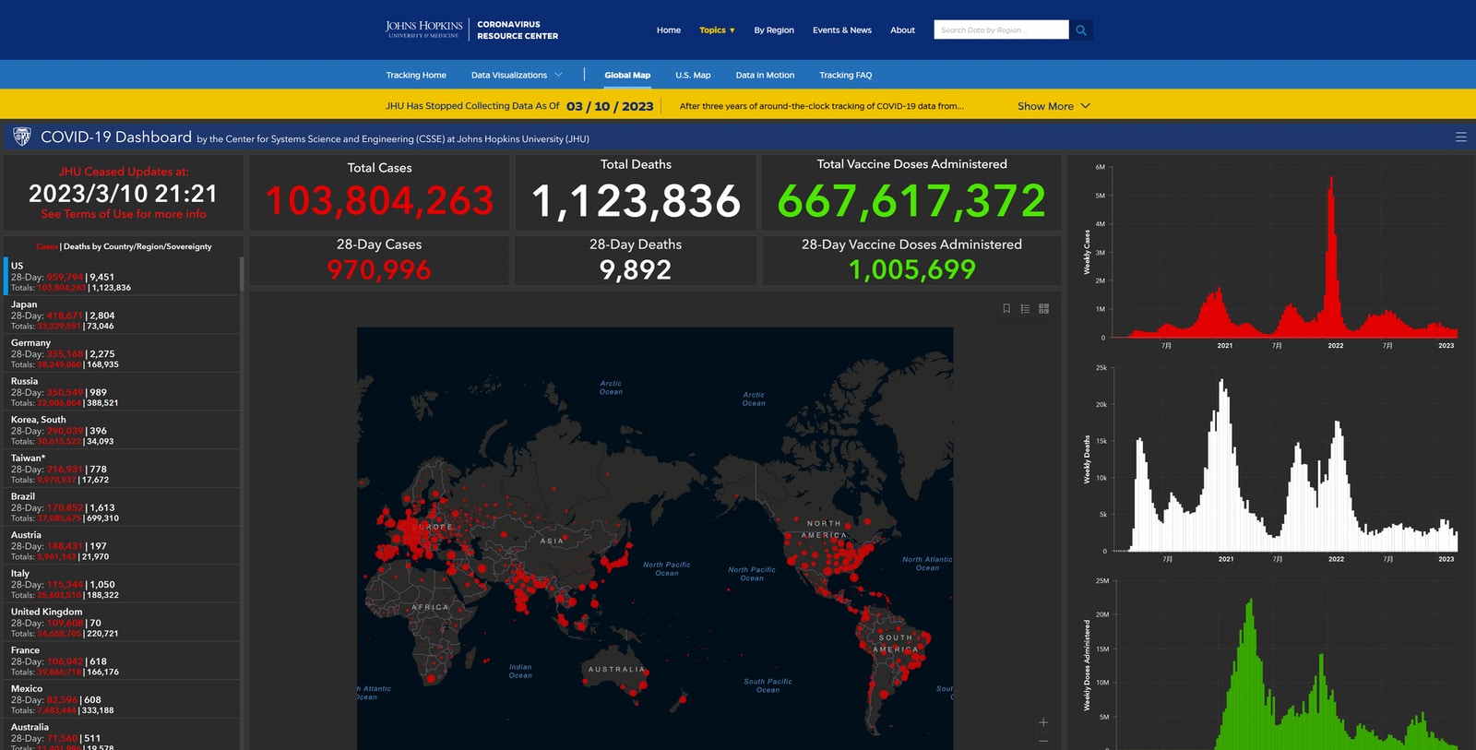This screenshot has width=1476, height=750.
Task: Open See Terms of Use link
Action: coord(124,214)
